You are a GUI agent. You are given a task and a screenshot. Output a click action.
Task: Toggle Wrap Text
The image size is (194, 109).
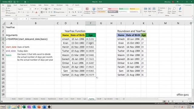pyautogui.click(x=58, y=9)
